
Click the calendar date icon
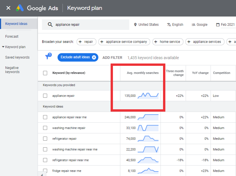[x=218, y=25]
